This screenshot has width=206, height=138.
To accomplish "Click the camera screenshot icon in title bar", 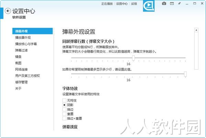I will (164, 3).
